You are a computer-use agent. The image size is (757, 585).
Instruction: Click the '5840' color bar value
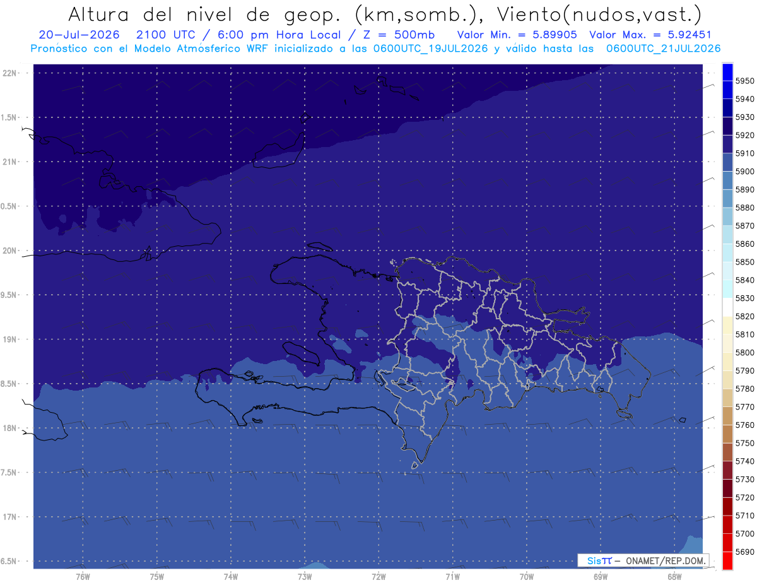744,280
